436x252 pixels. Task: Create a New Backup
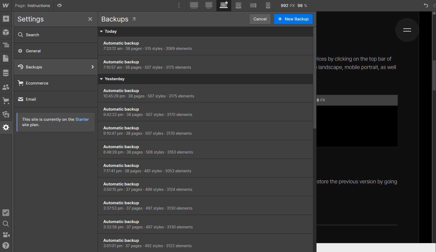coord(293,19)
